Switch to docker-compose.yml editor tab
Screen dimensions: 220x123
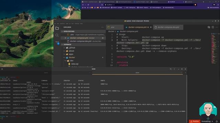pos(138,27)
